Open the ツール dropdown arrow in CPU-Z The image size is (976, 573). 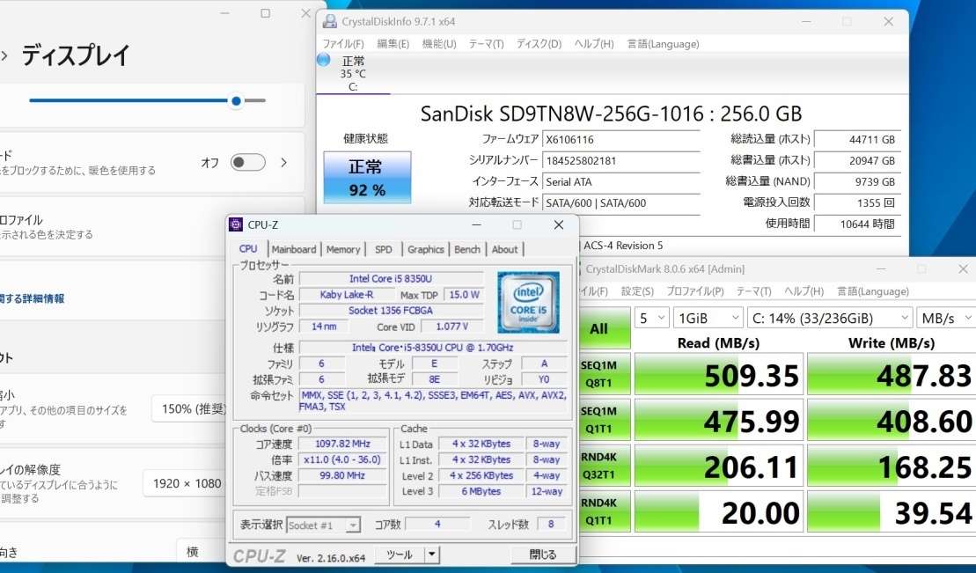[x=431, y=555]
